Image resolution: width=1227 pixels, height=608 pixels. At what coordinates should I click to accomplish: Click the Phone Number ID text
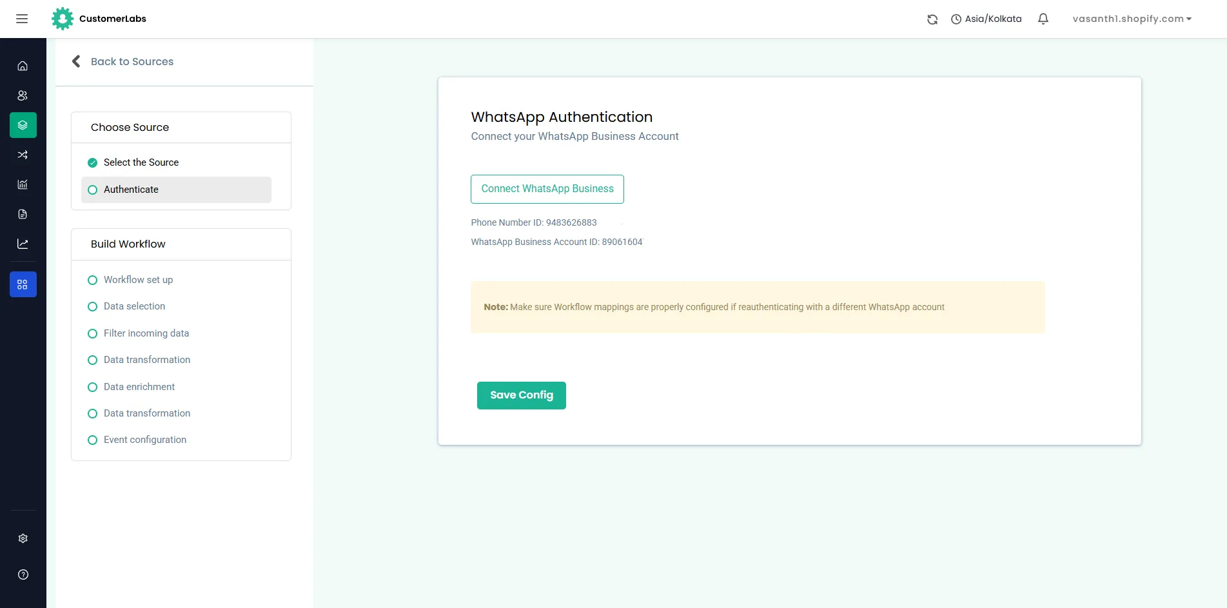pyautogui.click(x=534, y=222)
